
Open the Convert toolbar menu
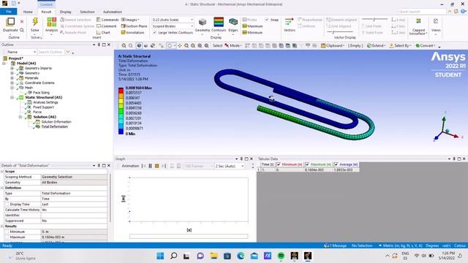coord(426,45)
